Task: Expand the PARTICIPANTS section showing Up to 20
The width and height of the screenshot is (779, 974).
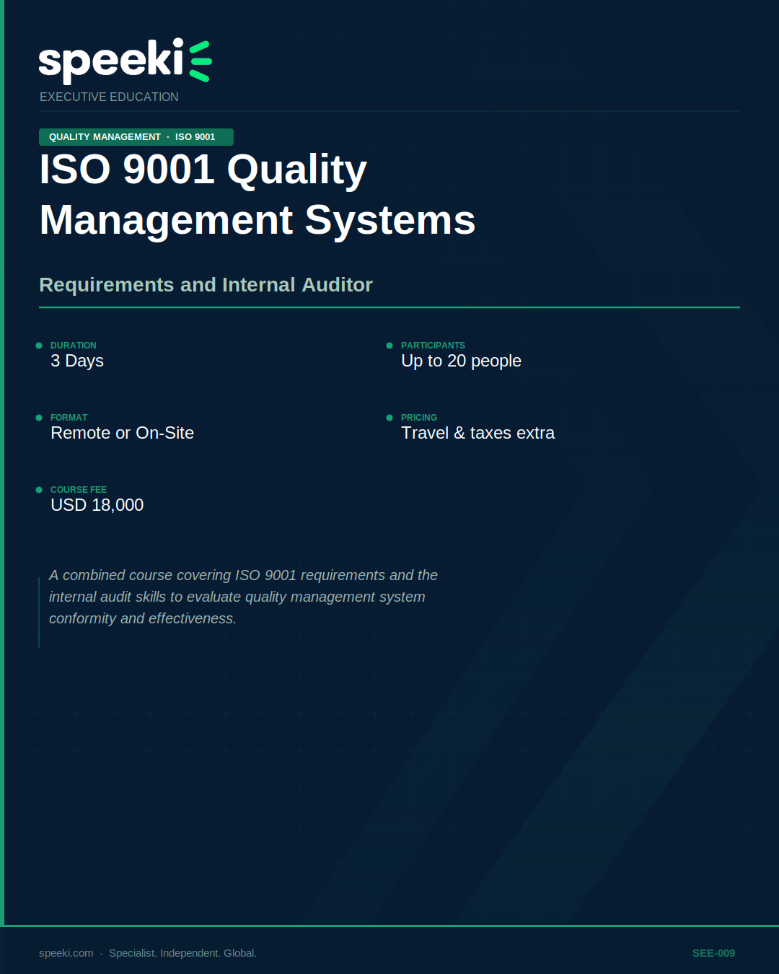Action: (461, 361)
